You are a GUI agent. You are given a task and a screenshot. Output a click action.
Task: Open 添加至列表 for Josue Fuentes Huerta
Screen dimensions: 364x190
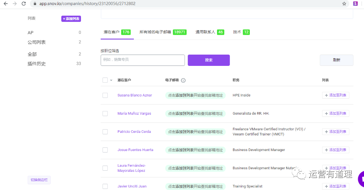click(336, 150)
